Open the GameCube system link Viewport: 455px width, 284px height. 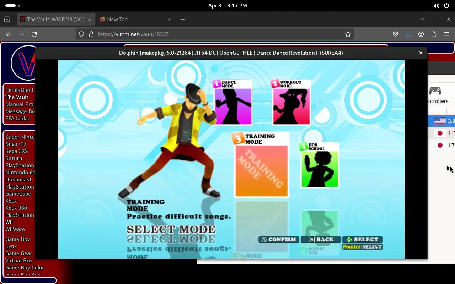[x=18, y=193]
